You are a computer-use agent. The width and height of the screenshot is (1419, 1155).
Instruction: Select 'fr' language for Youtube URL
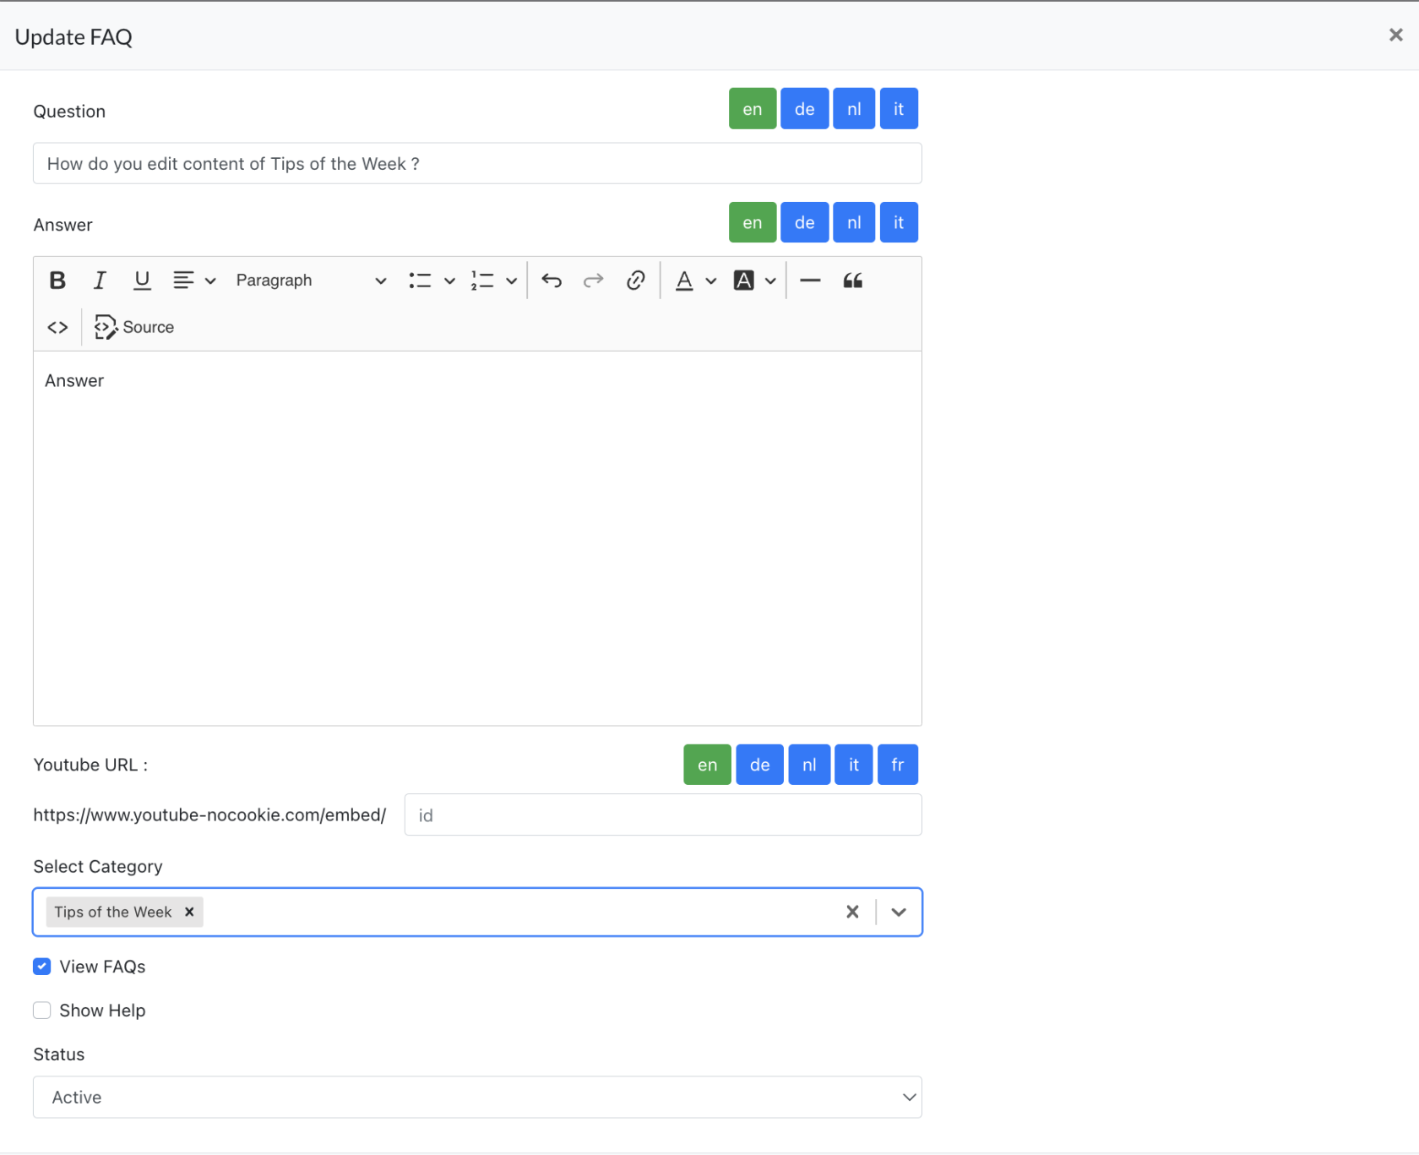pyautogui.click(x=898, y=765)
